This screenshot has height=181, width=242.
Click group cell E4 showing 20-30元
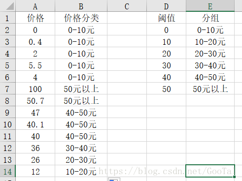tap(210, 53)
